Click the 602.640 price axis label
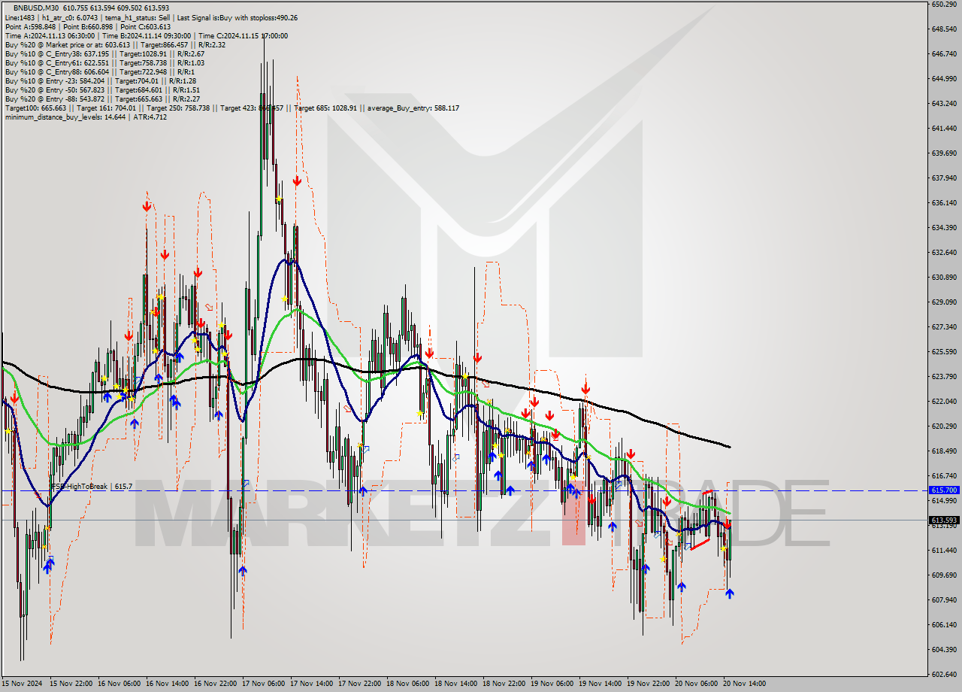The height and width of the screenshot is (692, 962). (x=944, y=675)
